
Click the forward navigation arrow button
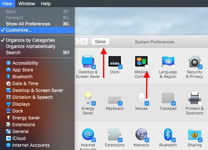pos(84,41)
